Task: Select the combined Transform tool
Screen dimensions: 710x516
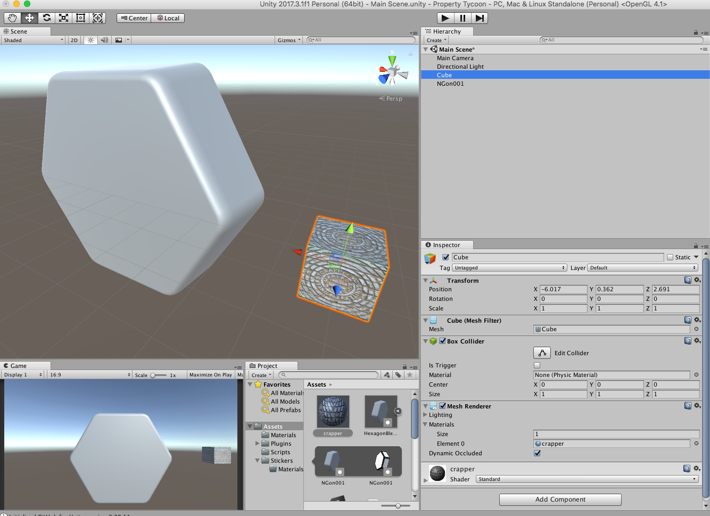Action: tap(98, 18)
